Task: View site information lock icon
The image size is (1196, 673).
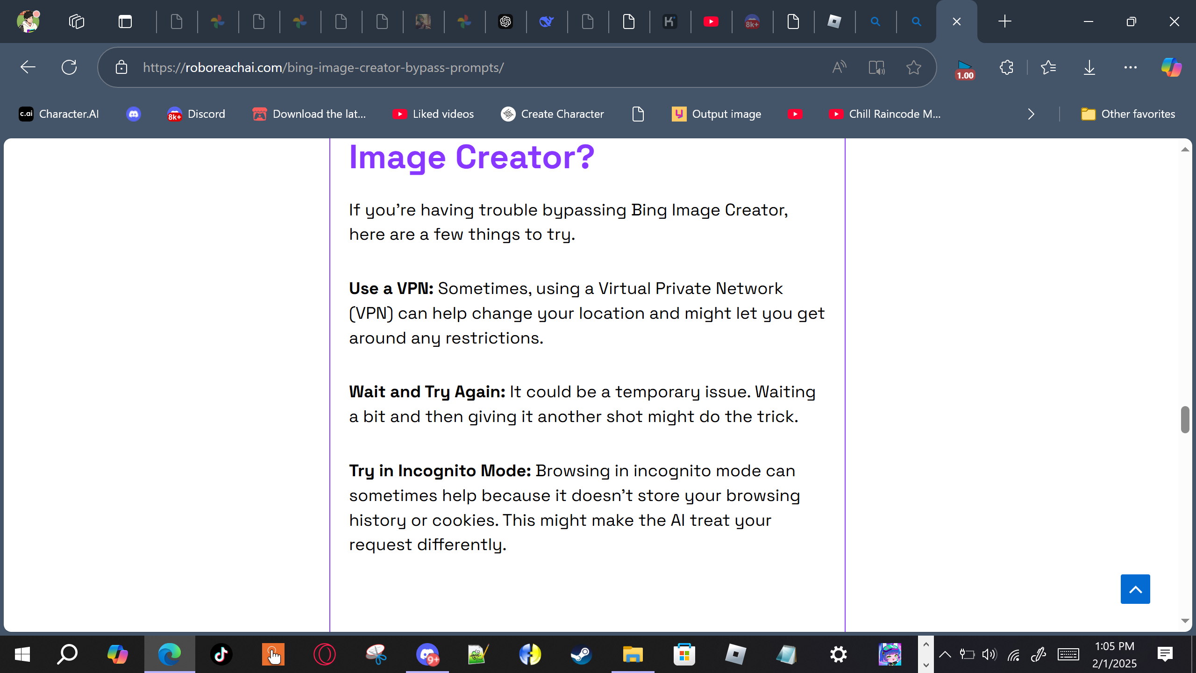Action: tap(121, 67)
